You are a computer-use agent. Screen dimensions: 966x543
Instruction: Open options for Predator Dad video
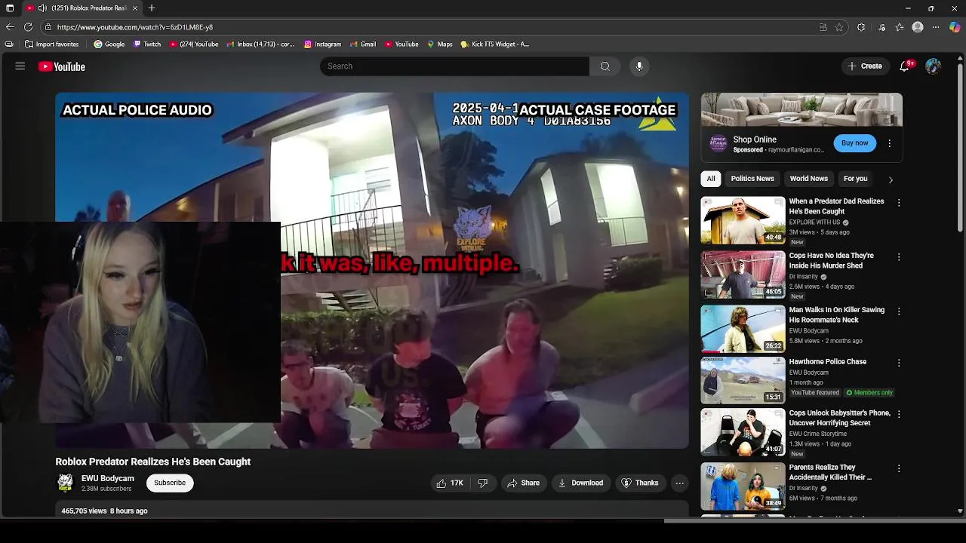click(x=899, y=202)
